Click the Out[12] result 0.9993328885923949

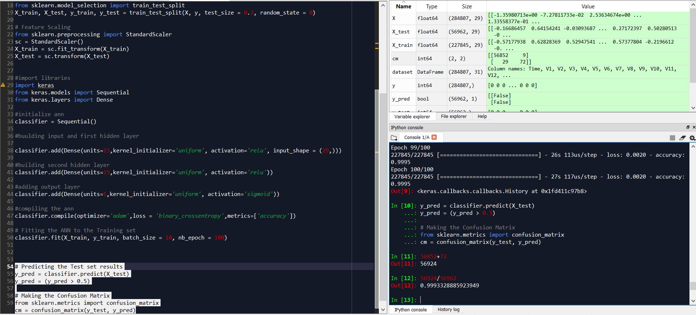click(x=449, y=286)
